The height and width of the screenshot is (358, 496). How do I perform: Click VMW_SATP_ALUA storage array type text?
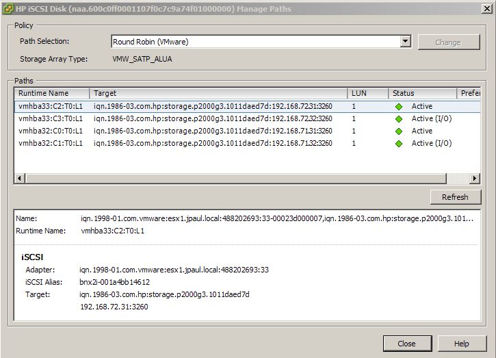[x=142, y=59]
